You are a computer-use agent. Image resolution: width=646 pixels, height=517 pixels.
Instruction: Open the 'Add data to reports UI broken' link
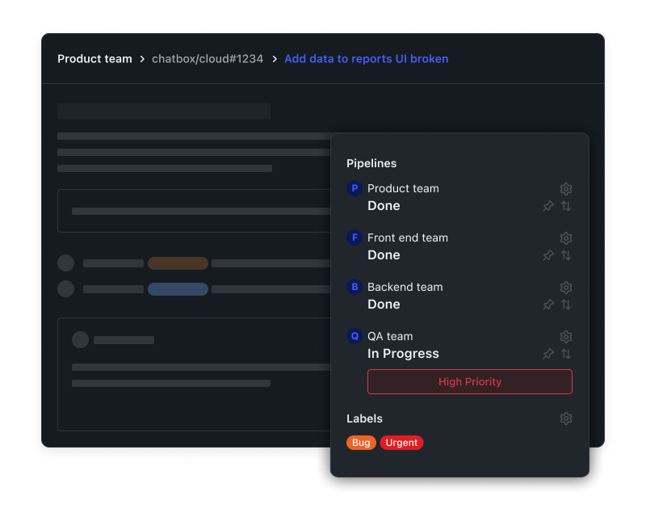point(367,58)
